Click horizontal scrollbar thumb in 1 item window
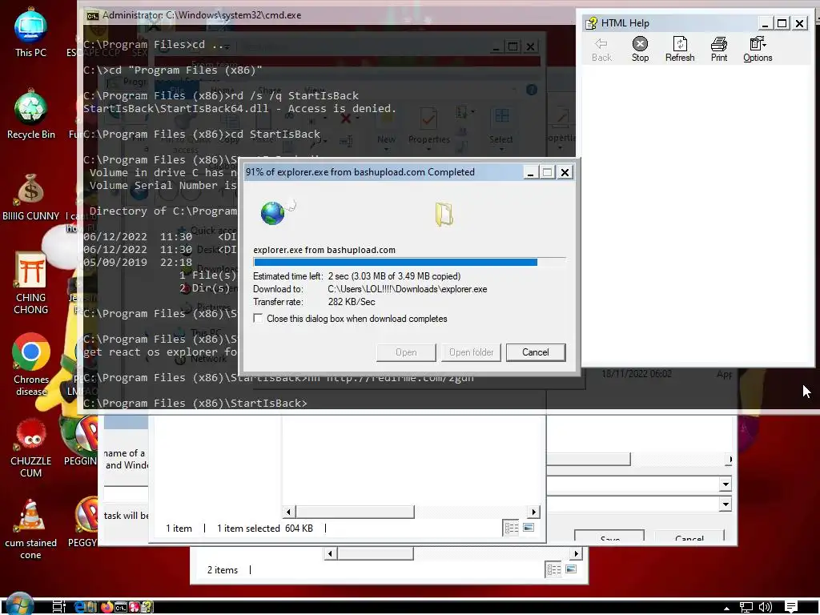820x615 pixels. pos(355,512)
